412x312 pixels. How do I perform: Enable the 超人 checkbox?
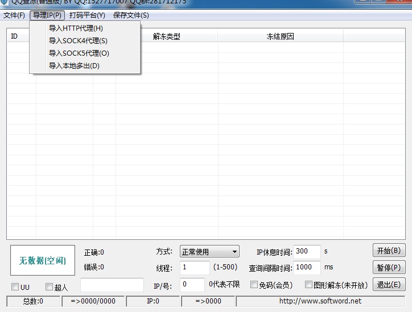click(x=49, y=286)
